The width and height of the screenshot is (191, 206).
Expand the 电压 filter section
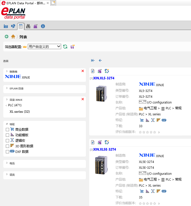tap(7, 163)
